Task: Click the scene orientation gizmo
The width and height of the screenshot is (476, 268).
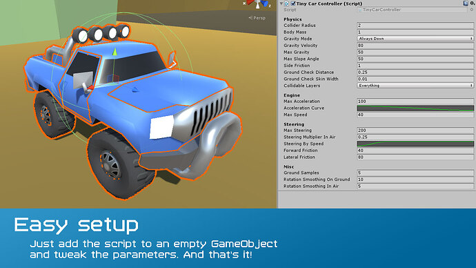Action: 257,3
